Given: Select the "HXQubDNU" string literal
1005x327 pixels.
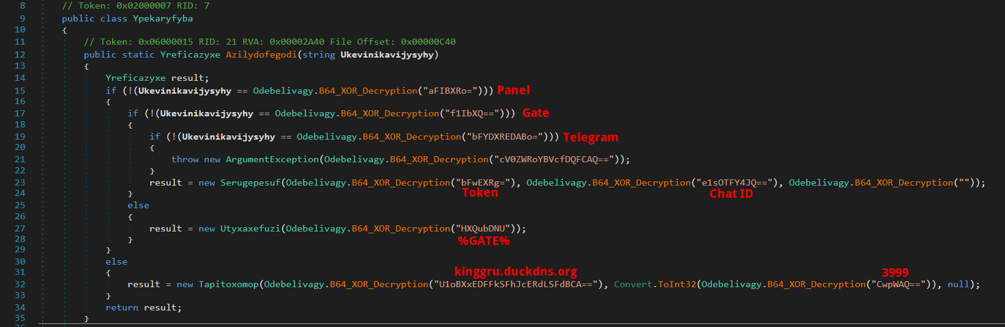Looking at the screenshot, I should pos(482,228).
